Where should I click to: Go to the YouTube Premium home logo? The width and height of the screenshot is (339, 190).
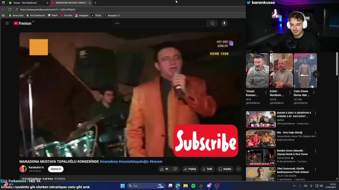coord(23,23)
